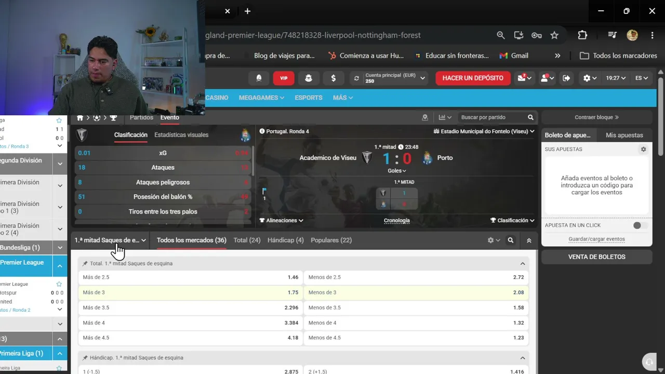Image resolution: width=665 pixels, height=374 pixels.
Task: Click the rocket promotions icon in header
Action: tap(259, 78)
